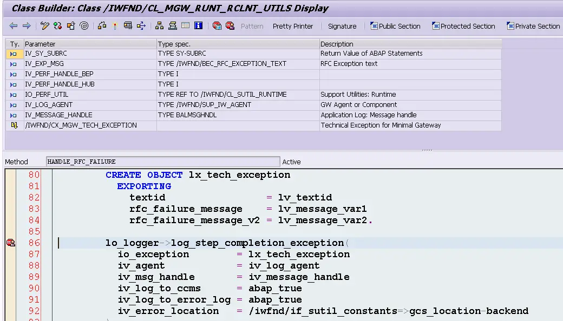Image resolution: width=563 pixels, height=321 pixels.
Task: Click the breakpoint marker on line 86
Action: point(11,243)
